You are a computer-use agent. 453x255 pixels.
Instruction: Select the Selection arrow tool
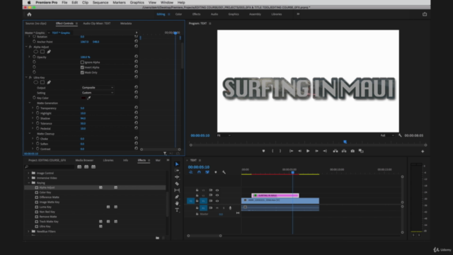pos(177,164)
